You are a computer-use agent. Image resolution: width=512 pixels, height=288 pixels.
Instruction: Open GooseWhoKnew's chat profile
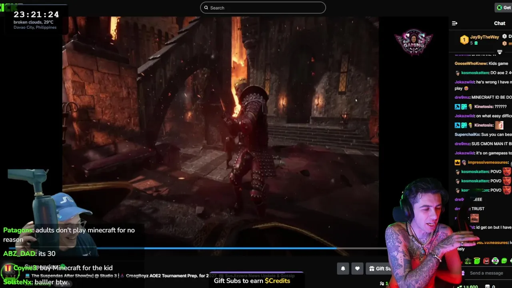pyautogui.click(x=471, y=64)
